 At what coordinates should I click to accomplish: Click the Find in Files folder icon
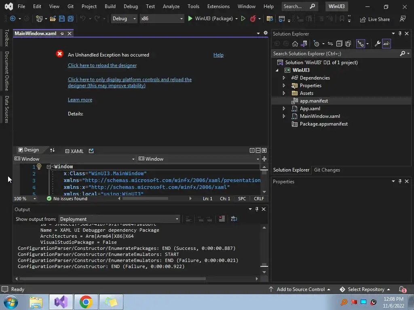point(270,19)
